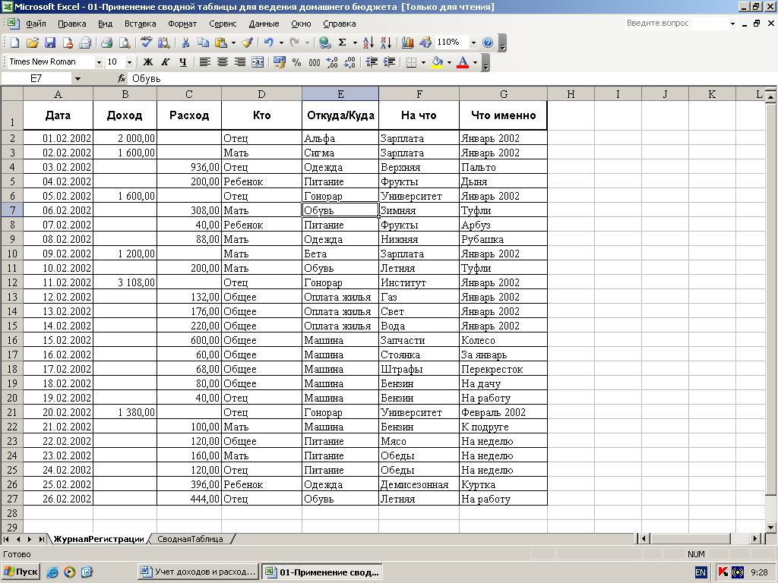Open the Drawing toolbar icon
778x583 pixels.
point(425,43)
